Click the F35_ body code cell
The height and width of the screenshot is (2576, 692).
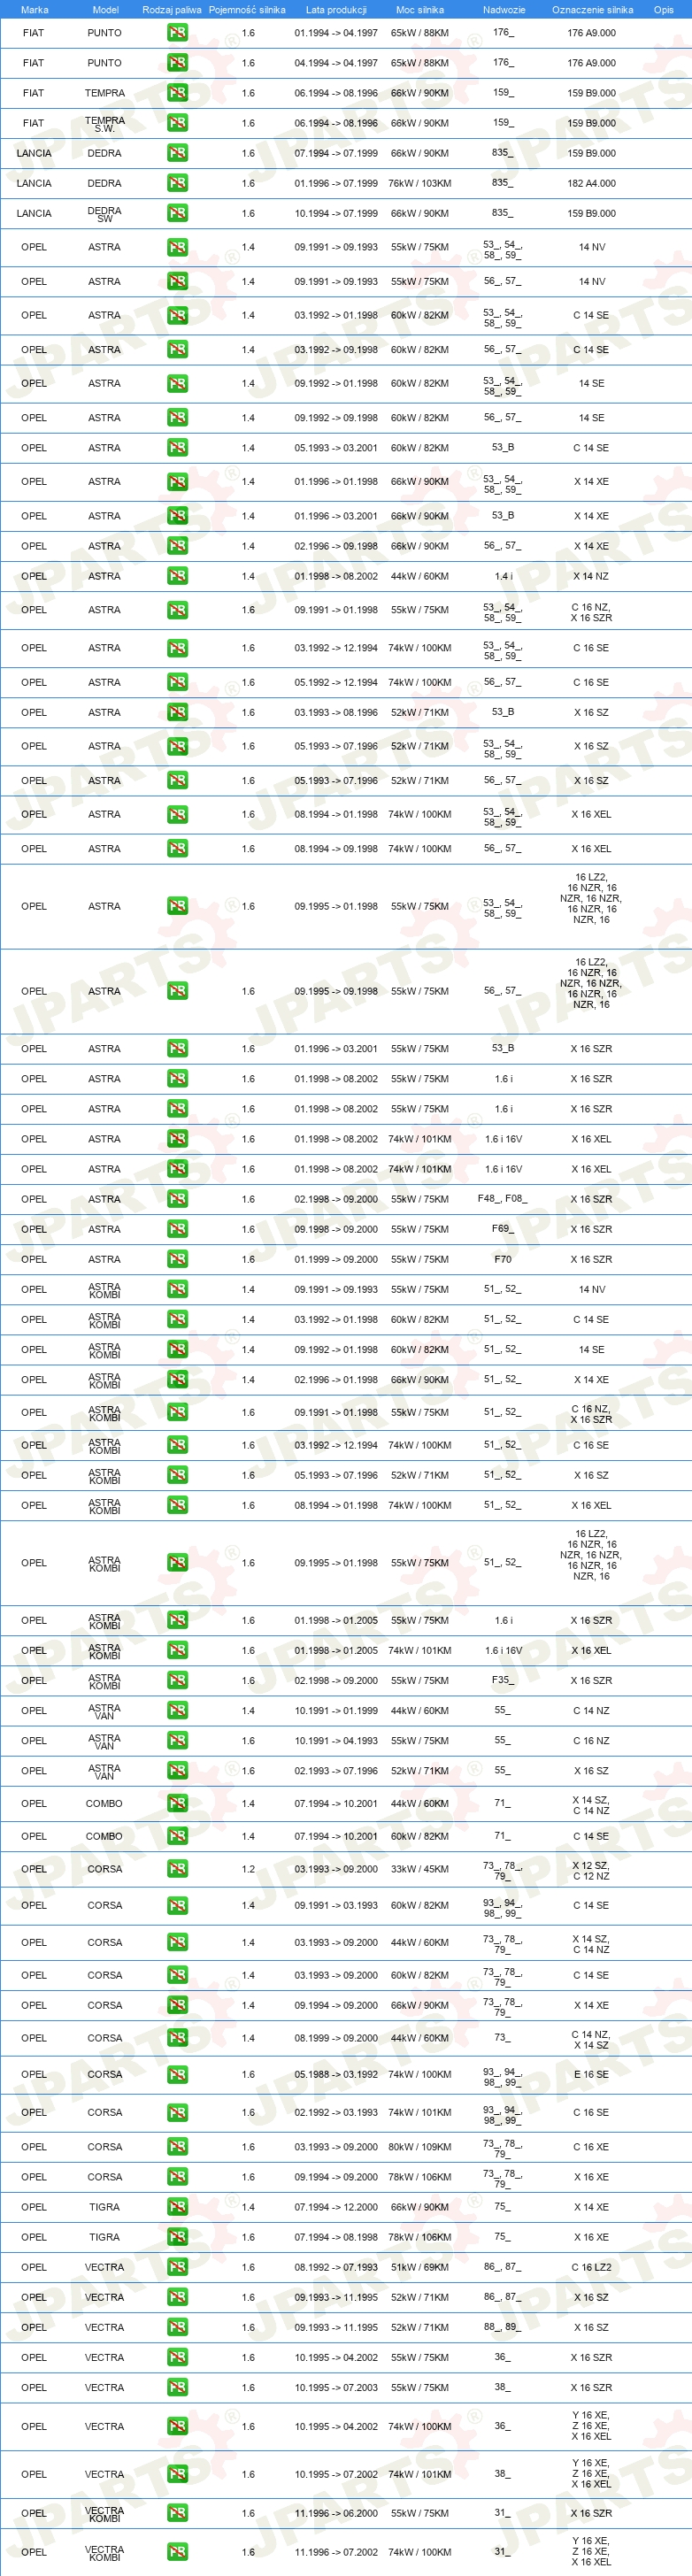[x=502, y=1680]
